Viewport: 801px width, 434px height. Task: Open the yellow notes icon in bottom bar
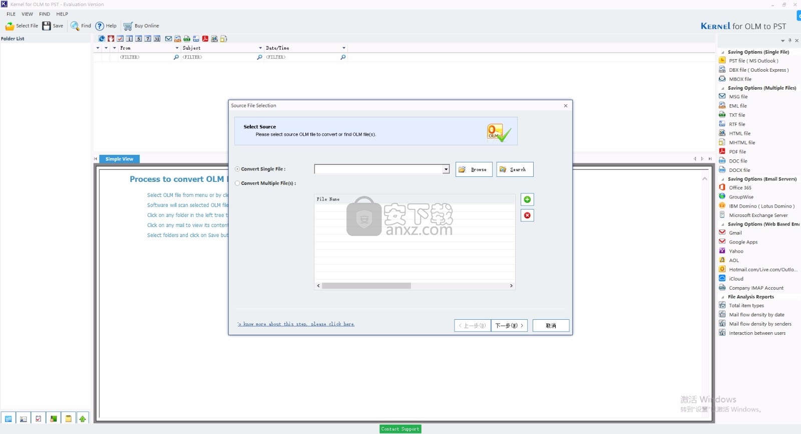pos(69,418)
